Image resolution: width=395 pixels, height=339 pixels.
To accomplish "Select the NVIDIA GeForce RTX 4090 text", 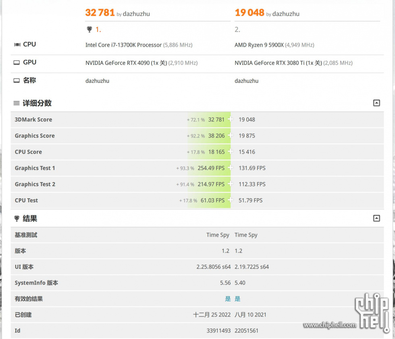I will click(x=117, y=63).
